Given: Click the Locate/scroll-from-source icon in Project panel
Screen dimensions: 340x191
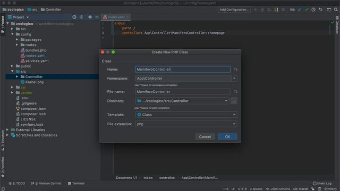Looking at the screenshot, I should (x=74, y=17).
